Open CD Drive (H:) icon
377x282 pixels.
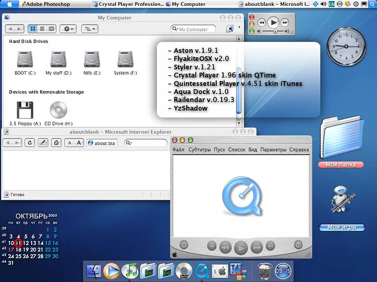tap(58, 110)
